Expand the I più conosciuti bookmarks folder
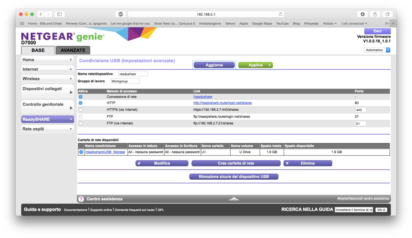 coord(354,23)
